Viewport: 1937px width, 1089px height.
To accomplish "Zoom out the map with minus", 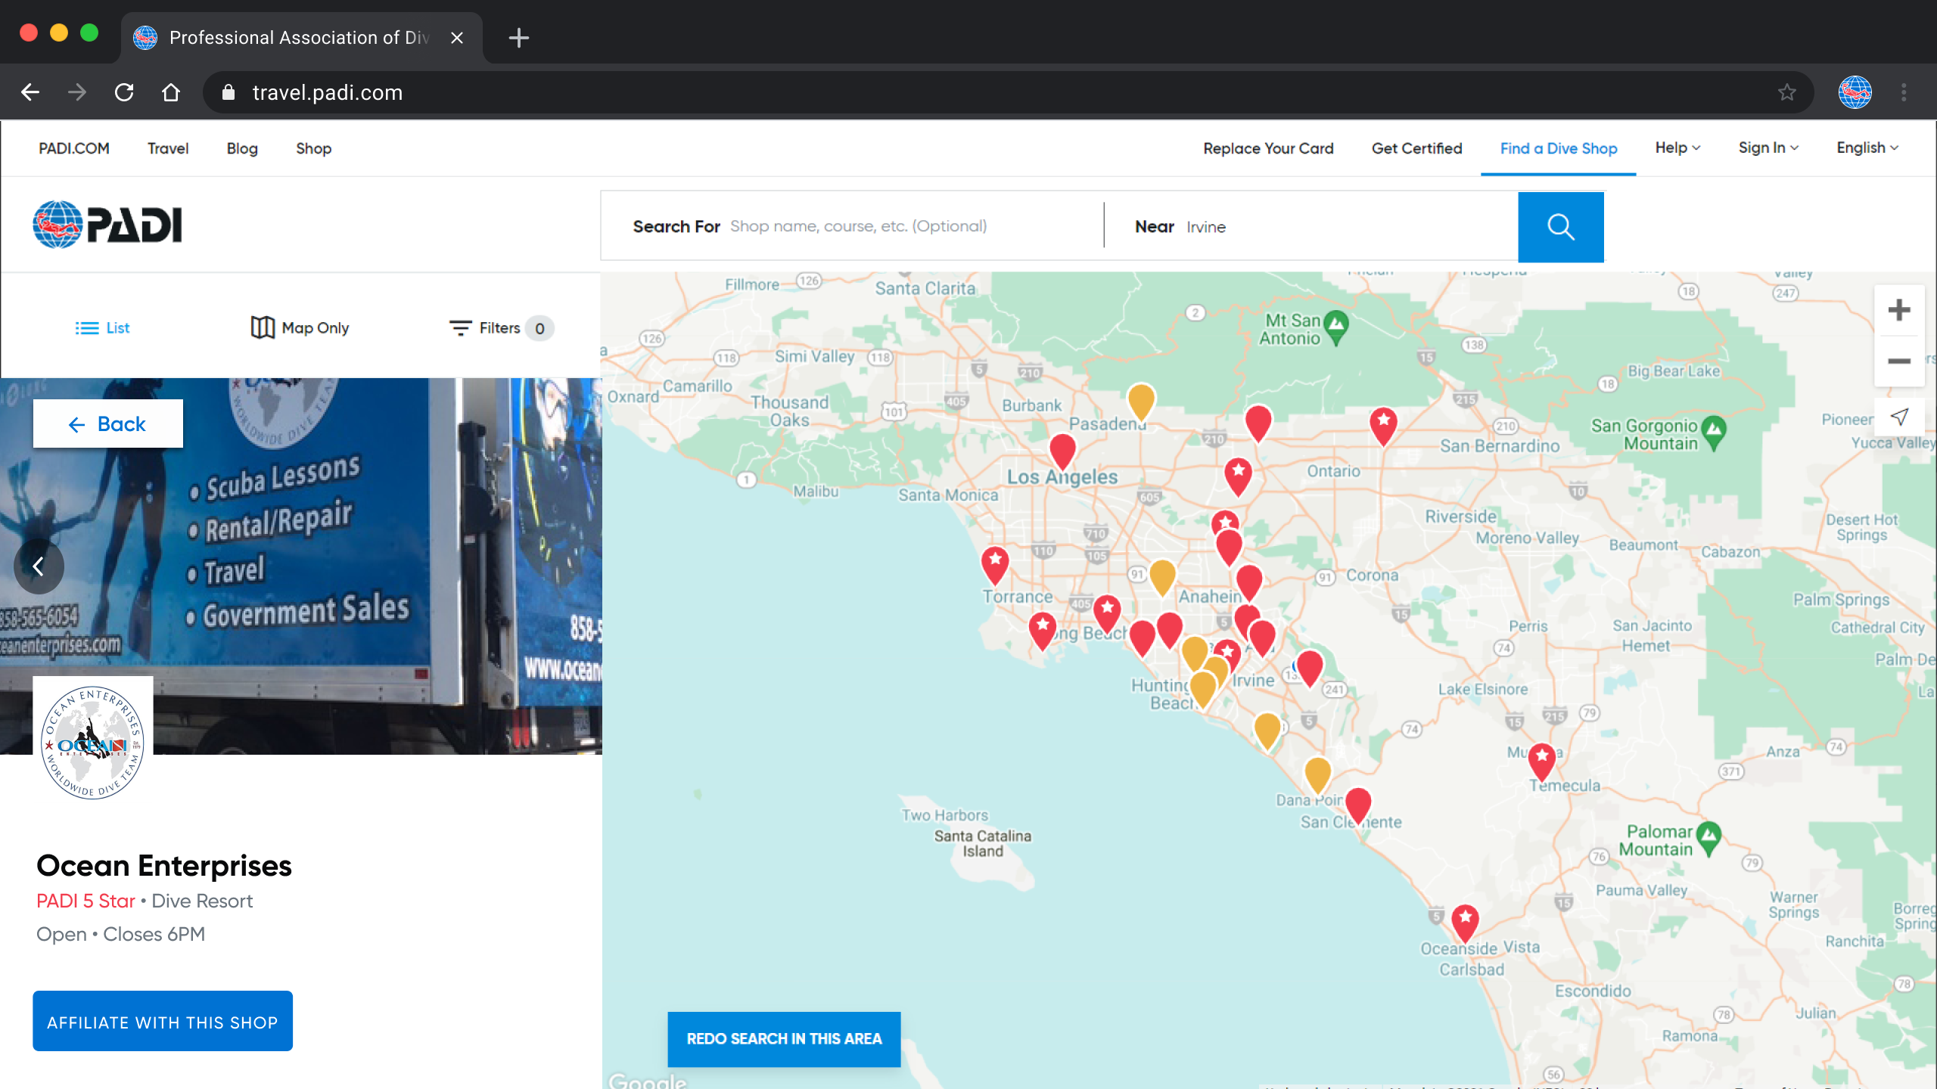I will (x=1898, y=361).
